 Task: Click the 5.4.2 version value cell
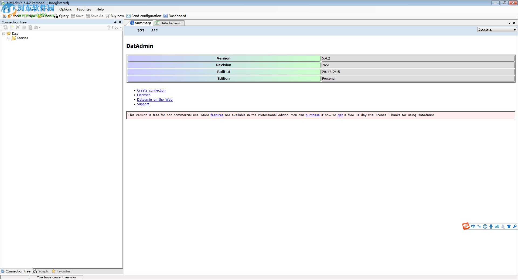click(418, 58)
